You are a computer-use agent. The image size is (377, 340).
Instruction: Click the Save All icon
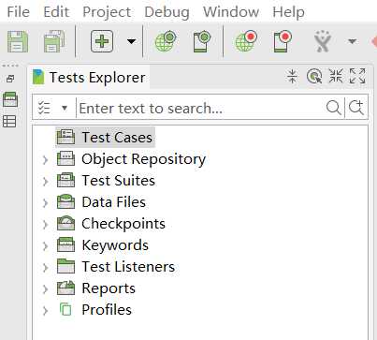(x=54, y=41)
